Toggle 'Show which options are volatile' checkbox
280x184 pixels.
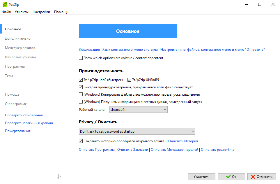[x=81, y=58]
